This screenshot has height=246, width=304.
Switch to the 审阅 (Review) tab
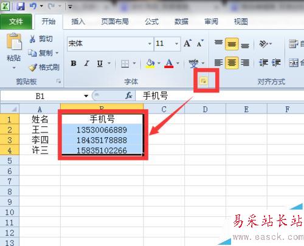(211, 21)
